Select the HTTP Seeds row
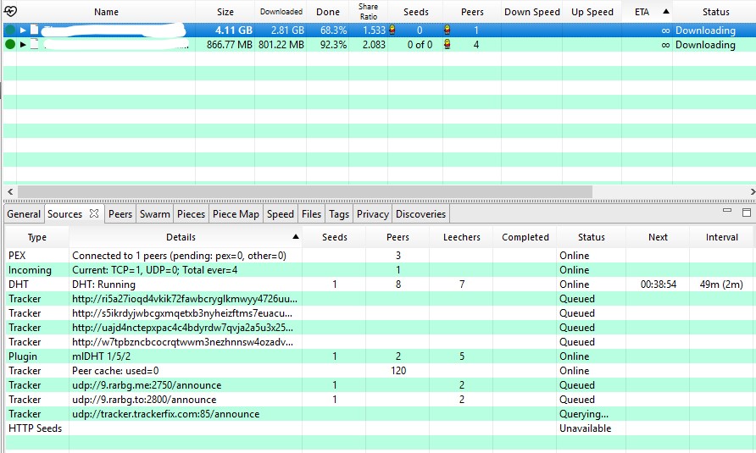 [x=379, y=428]
